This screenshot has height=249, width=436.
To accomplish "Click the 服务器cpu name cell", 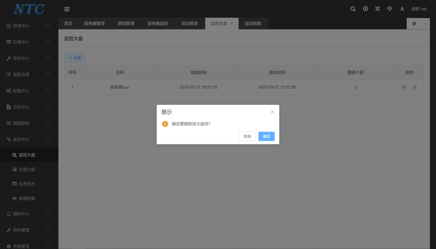I will (120, 87).
